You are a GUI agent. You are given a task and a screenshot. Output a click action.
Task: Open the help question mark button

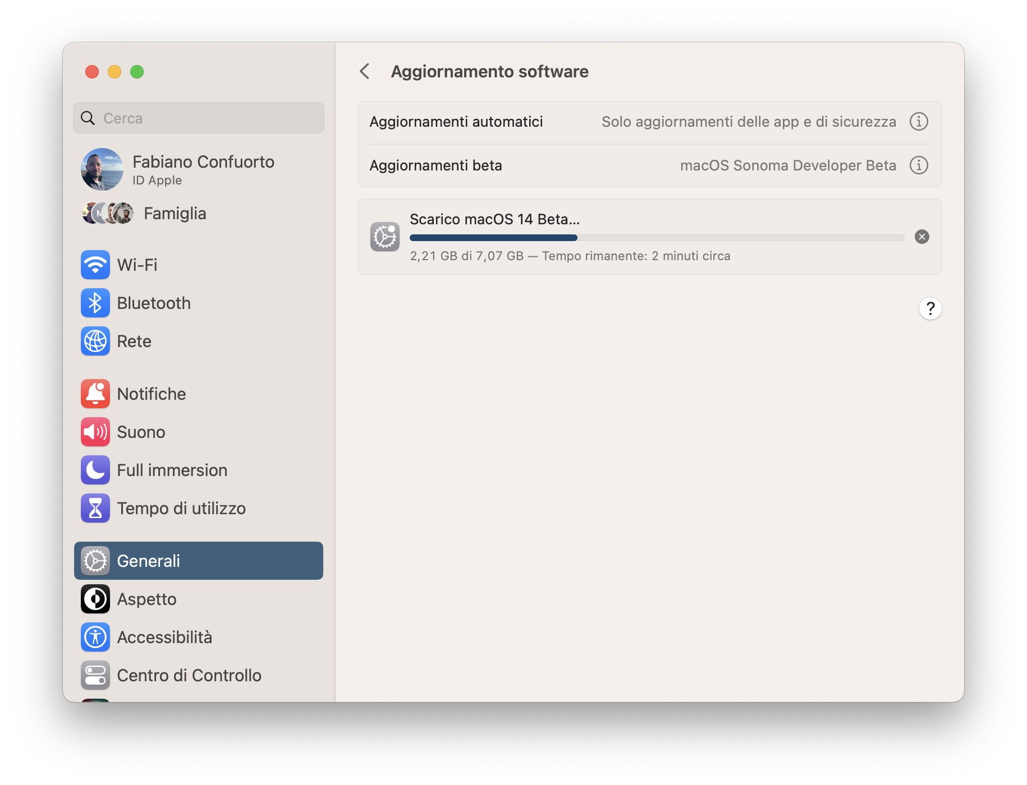930,308
